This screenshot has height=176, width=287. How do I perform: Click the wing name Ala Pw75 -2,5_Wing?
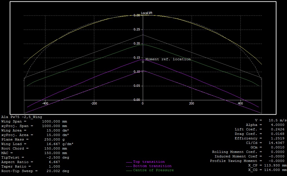tap(22, 117)
